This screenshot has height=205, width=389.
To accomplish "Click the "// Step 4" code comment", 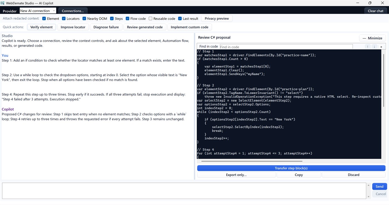I will click(205, 150).
